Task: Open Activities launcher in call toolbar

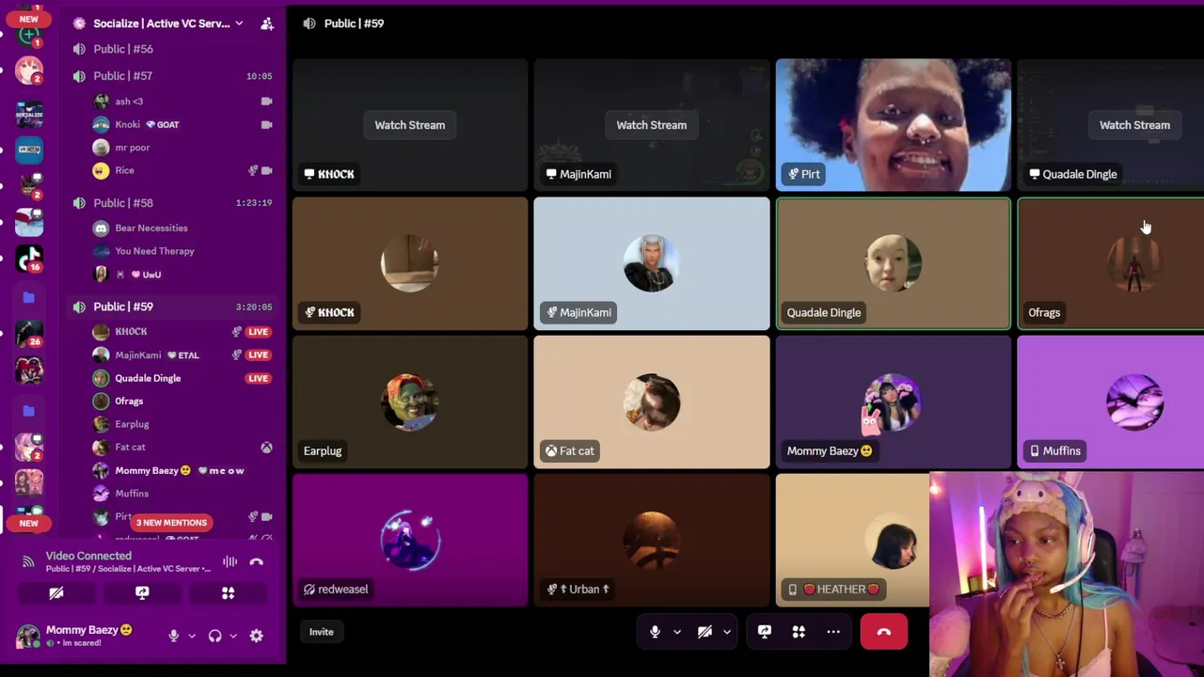Action: click(799, 632)
